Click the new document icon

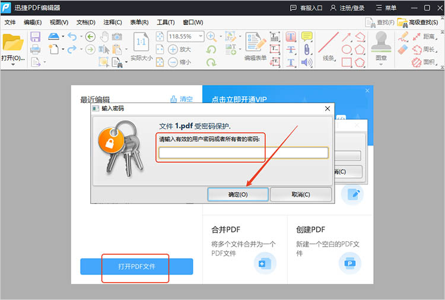[x=53, y=49]
